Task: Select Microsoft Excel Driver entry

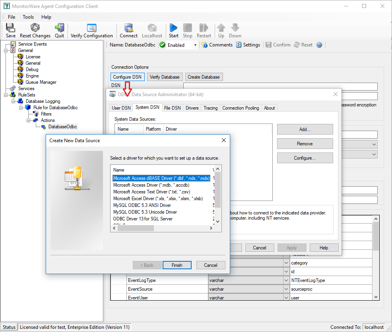Action: point(158,198)
